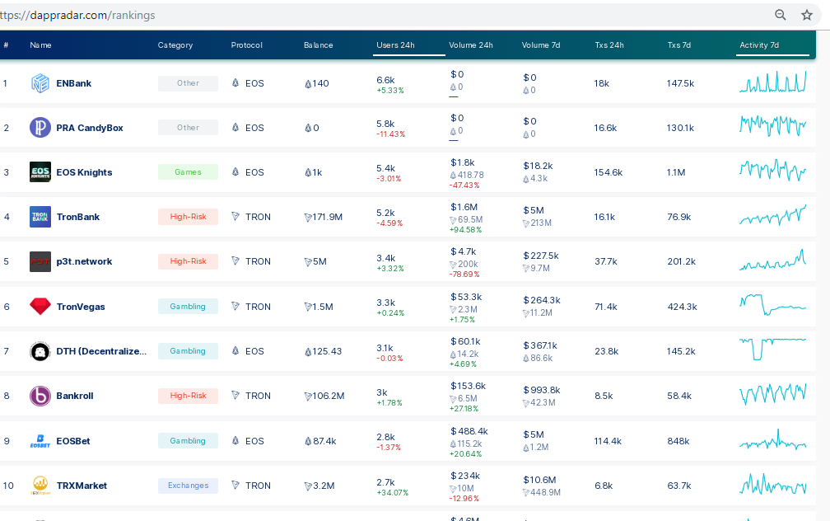Click the p3t.network logo icon
Screen dimensions: 830x521
(40, 261)
